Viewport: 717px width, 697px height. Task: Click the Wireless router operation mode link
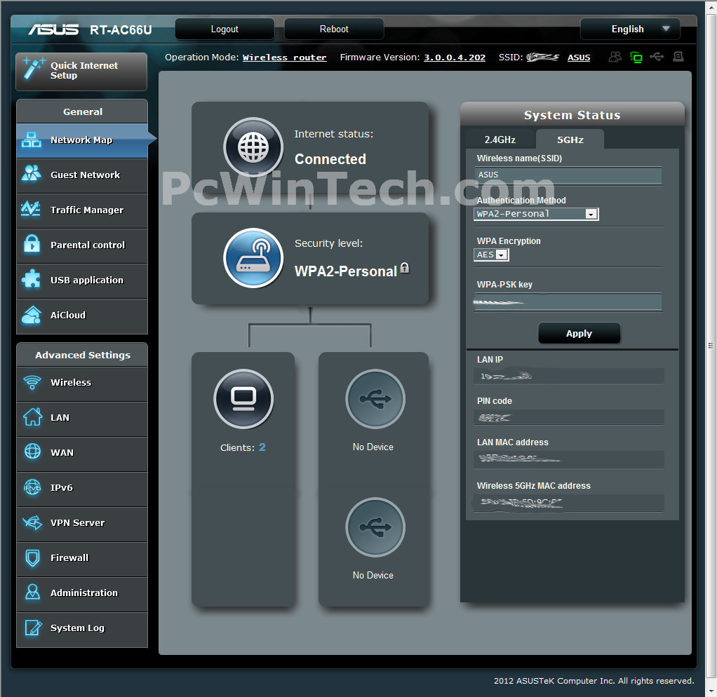coord(284,57)
